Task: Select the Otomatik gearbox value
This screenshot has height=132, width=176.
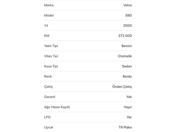Action: click(x=125, y=56)
